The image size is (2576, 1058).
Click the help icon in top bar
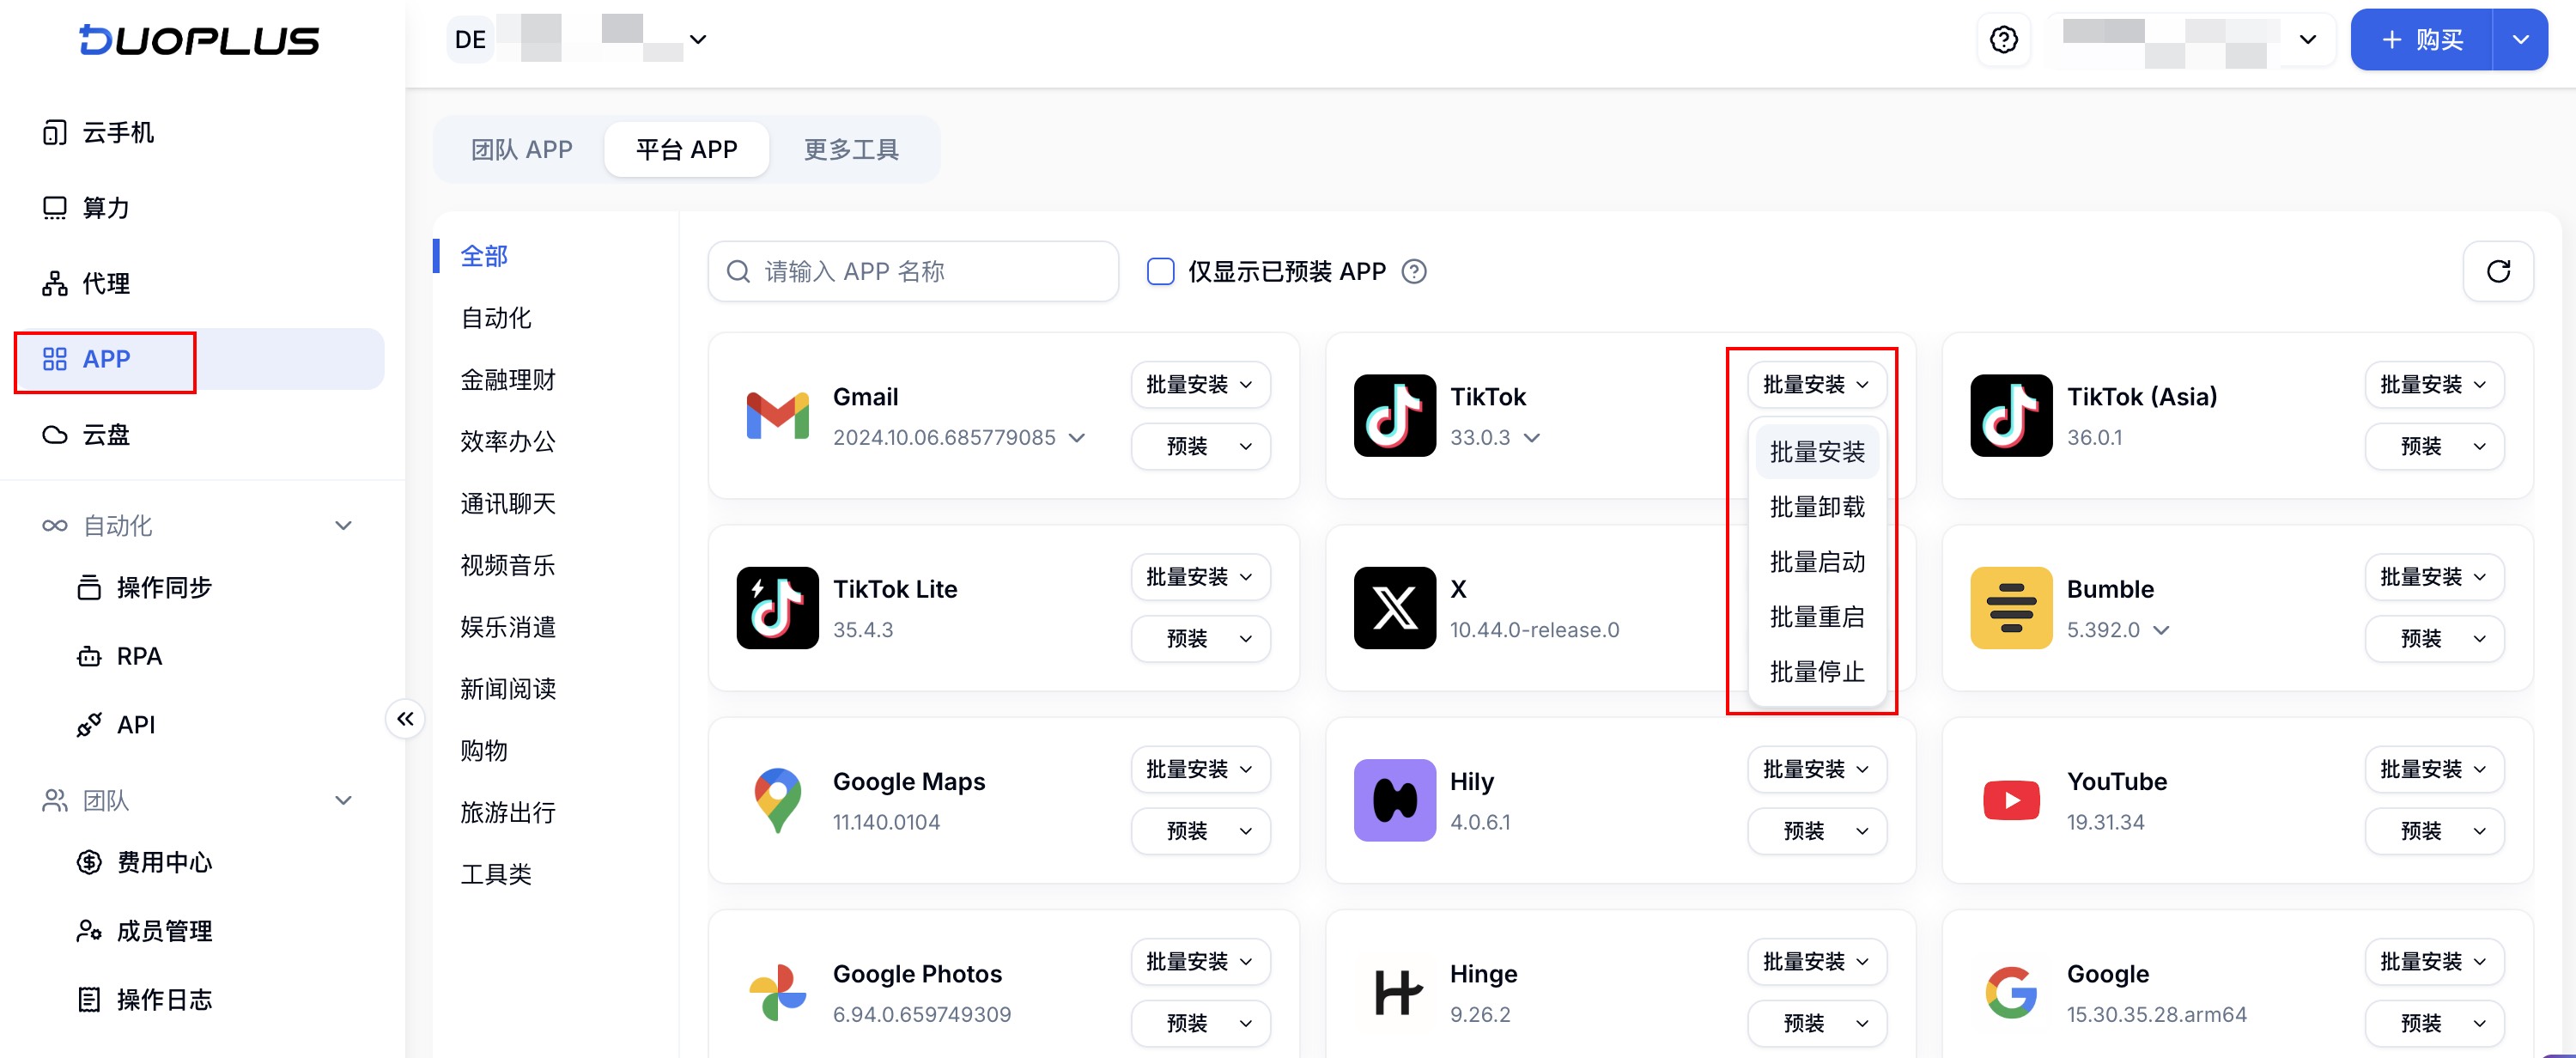click(2003, 40)
